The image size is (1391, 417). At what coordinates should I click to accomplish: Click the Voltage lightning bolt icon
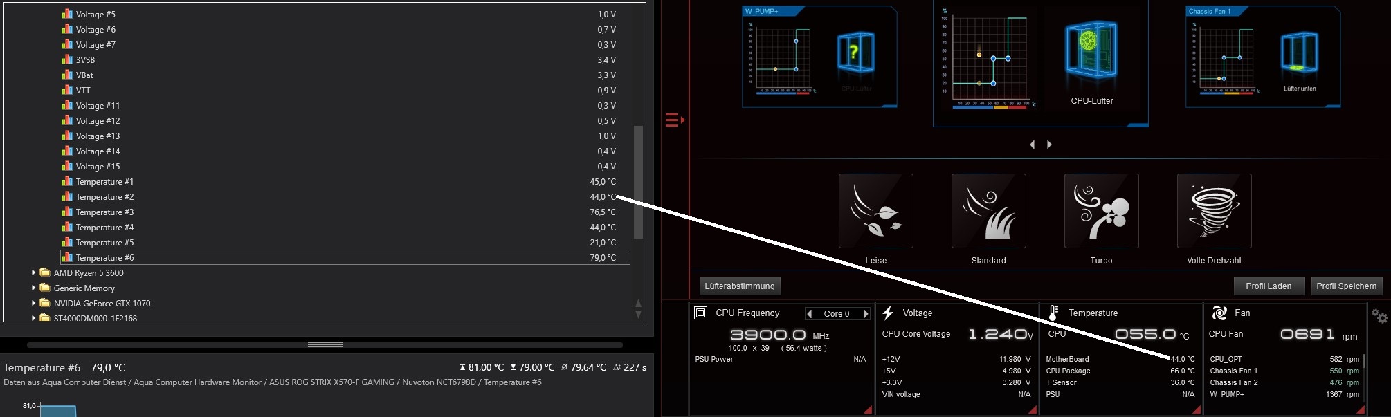[888, 313]
